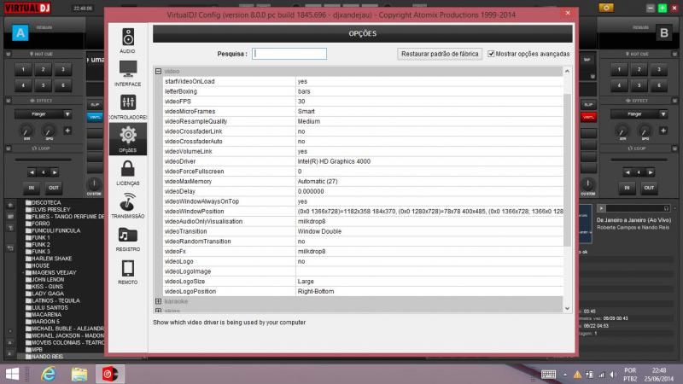Collapse left deck EFFECT panel
The width and height of the screenshot is (683, 384).
click(x=9, y=101)
